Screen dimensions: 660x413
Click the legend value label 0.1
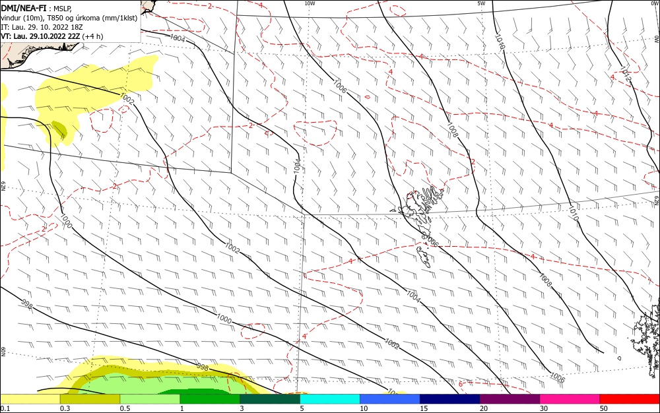pos(5,408)
